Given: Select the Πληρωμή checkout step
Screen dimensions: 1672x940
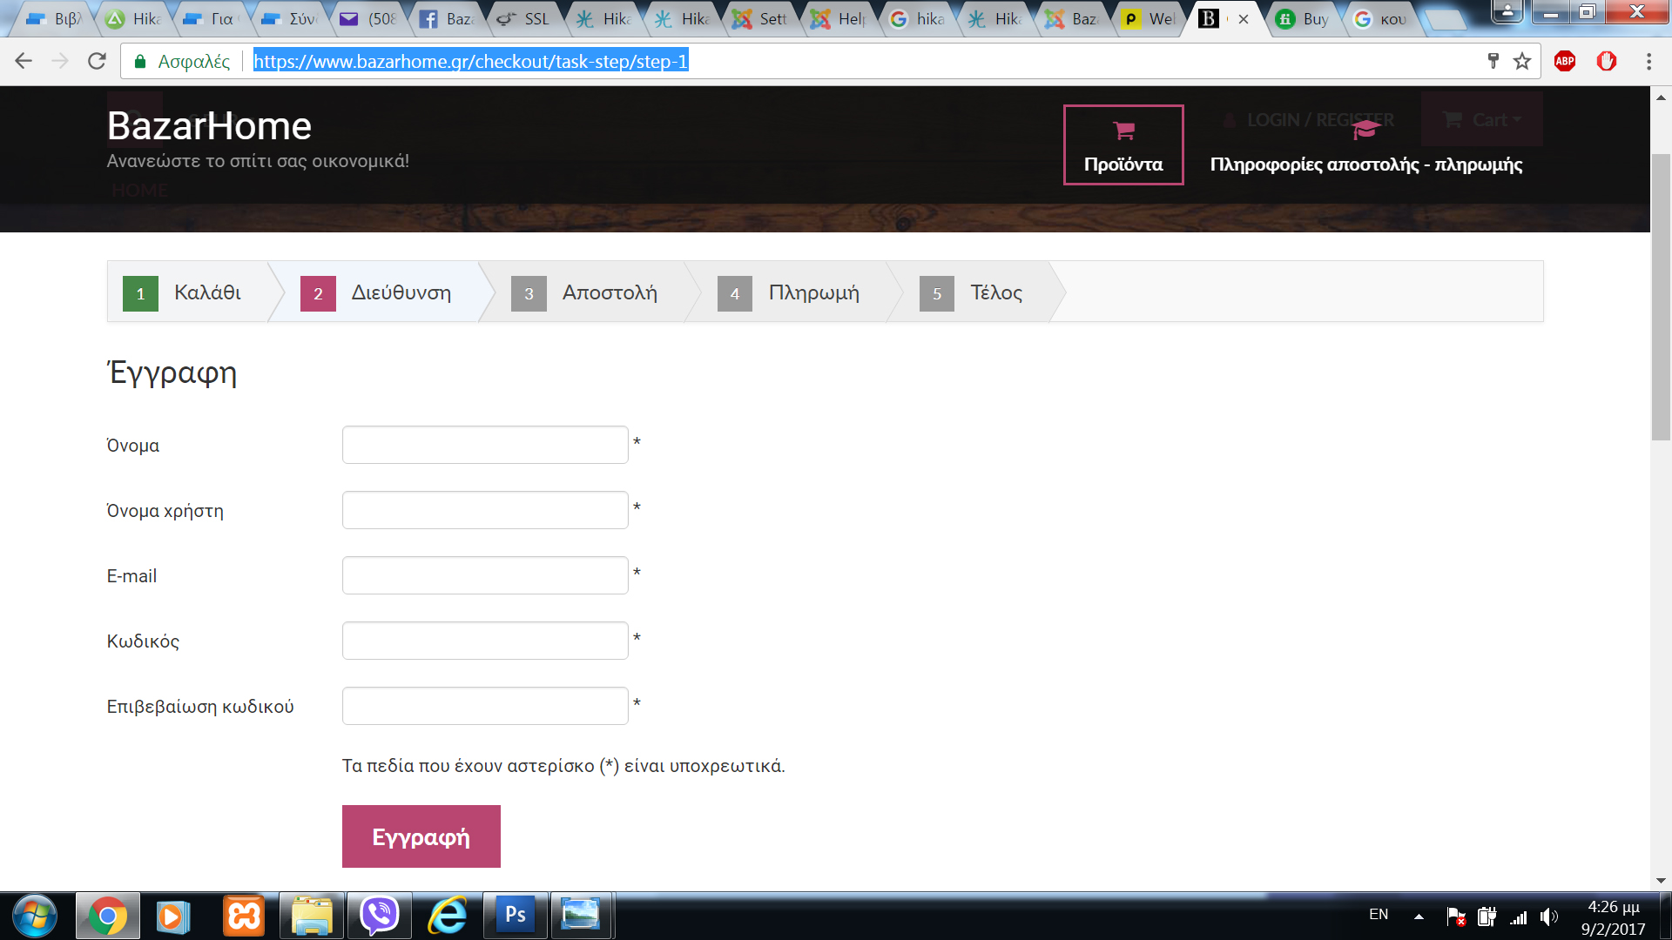Looking at the screenshot, I should click(812, 292).
